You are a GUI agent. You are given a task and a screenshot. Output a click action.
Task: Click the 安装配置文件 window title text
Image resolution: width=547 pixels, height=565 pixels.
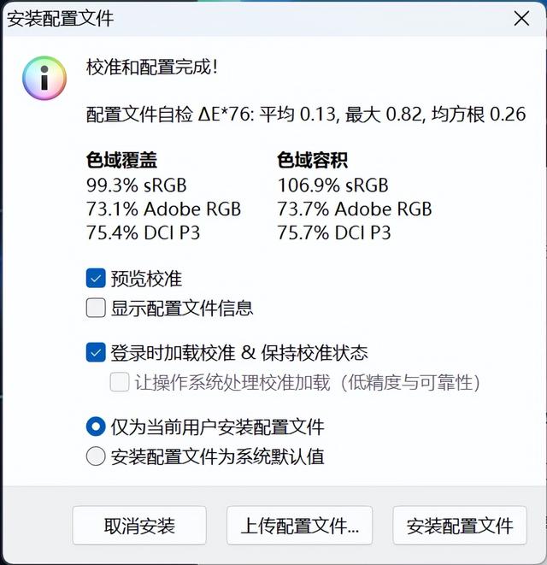tap(61, 18)
